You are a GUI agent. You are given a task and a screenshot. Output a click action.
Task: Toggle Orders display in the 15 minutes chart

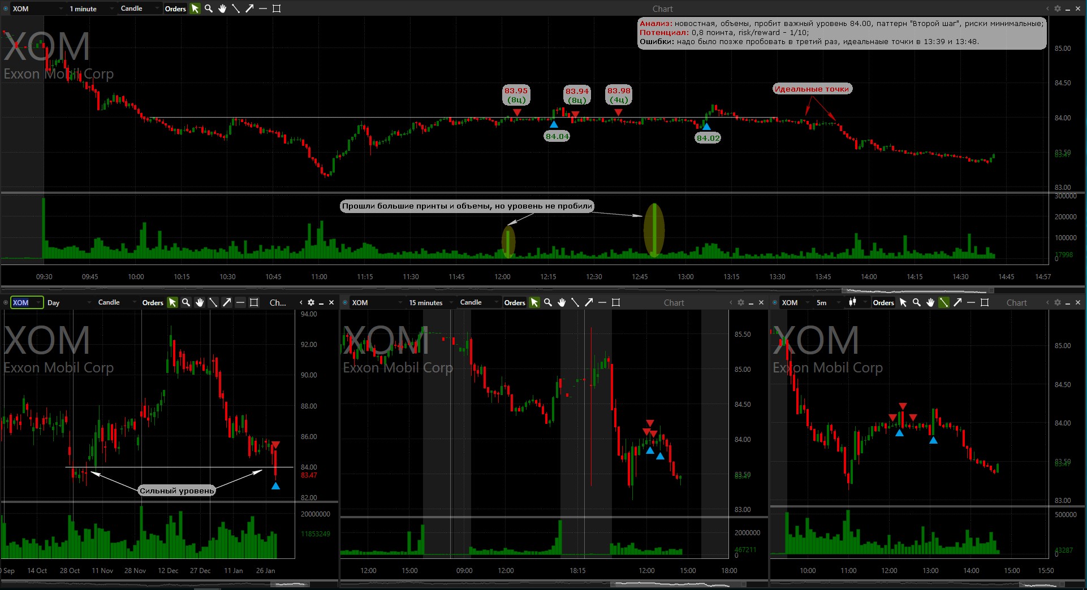tap(515, 302)
